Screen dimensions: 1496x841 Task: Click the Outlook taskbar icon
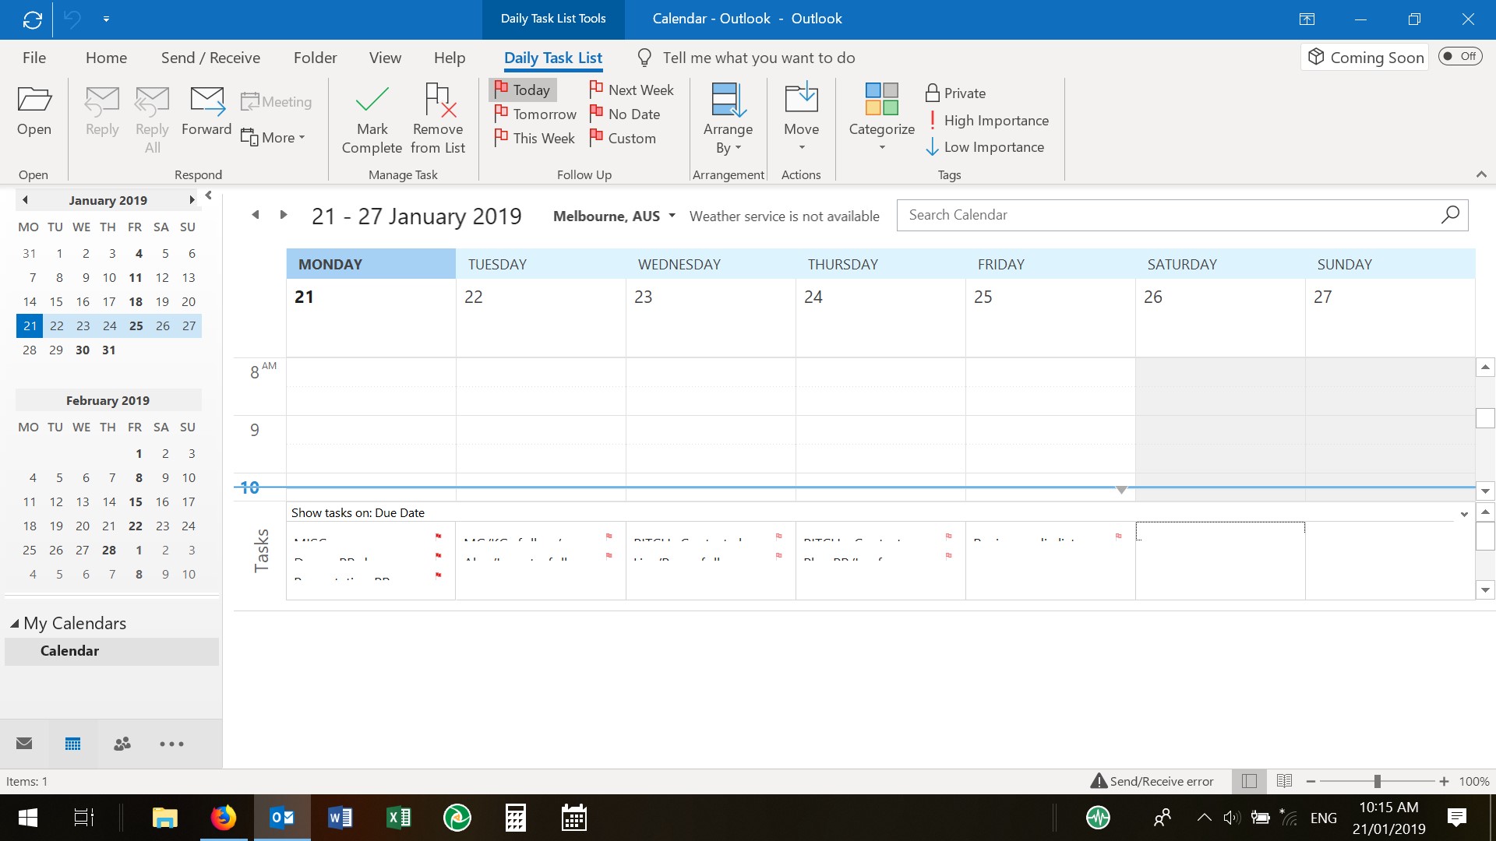tap(284, 818)
